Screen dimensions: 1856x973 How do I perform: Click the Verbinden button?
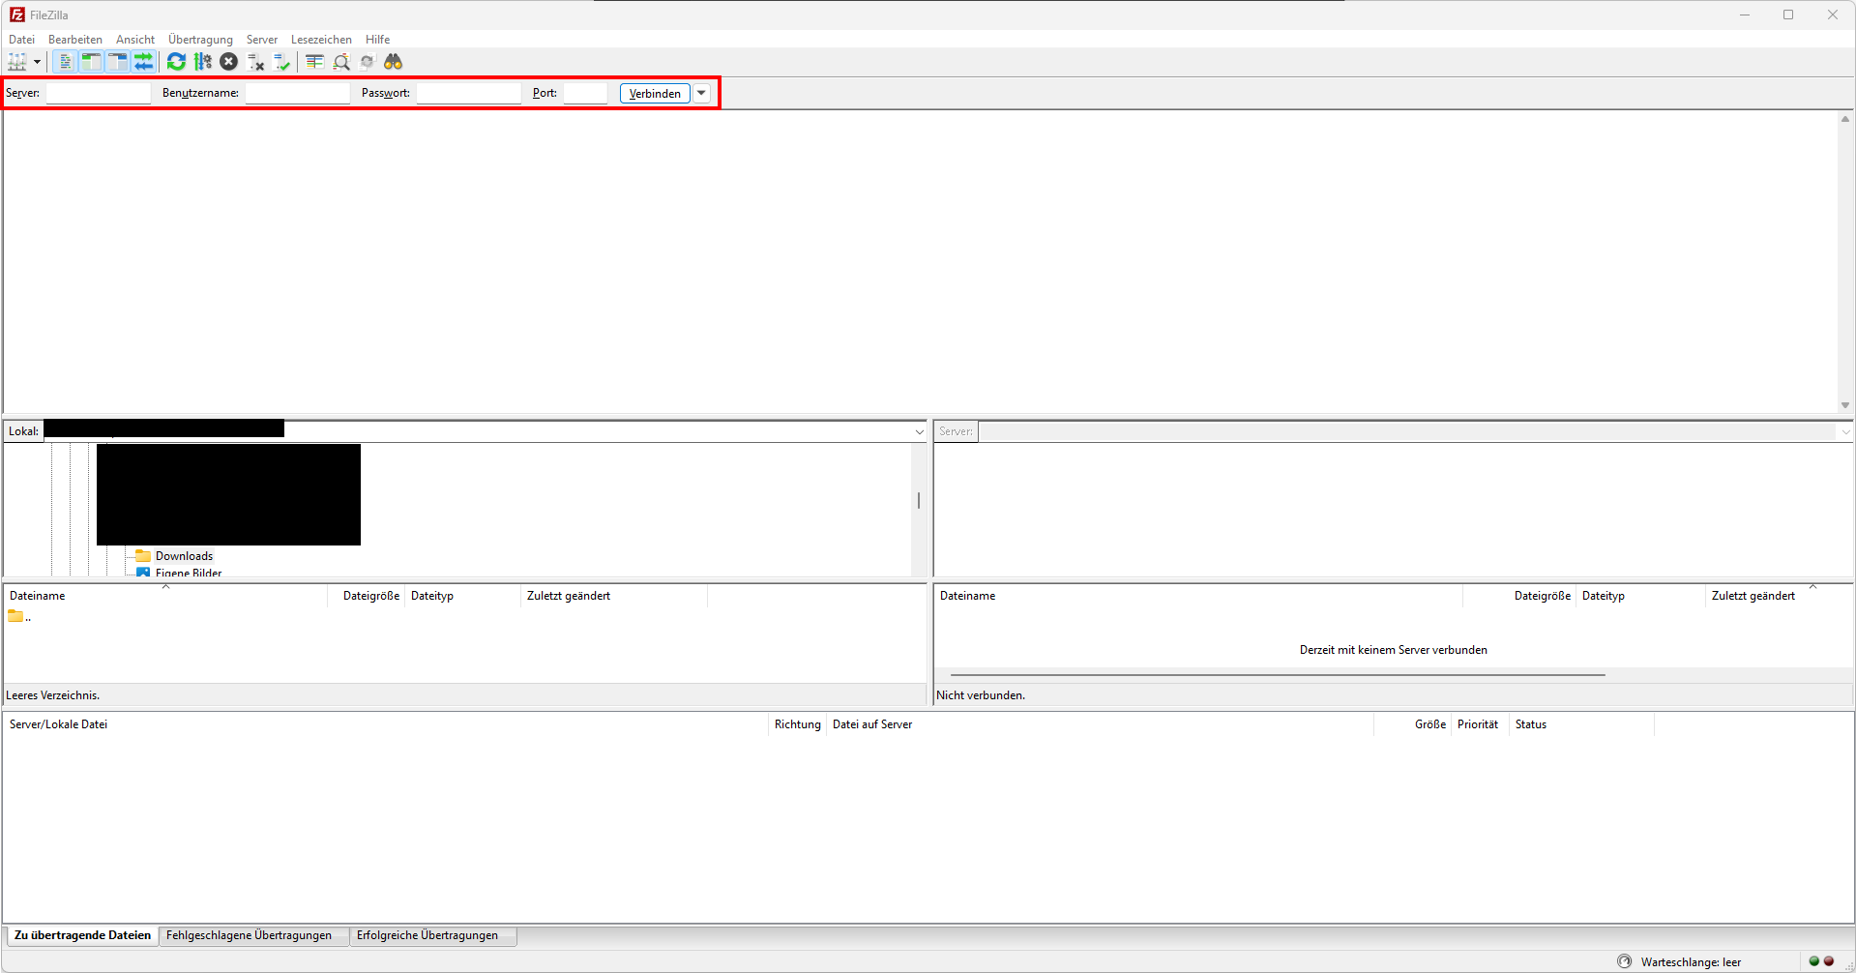point(655,93)
